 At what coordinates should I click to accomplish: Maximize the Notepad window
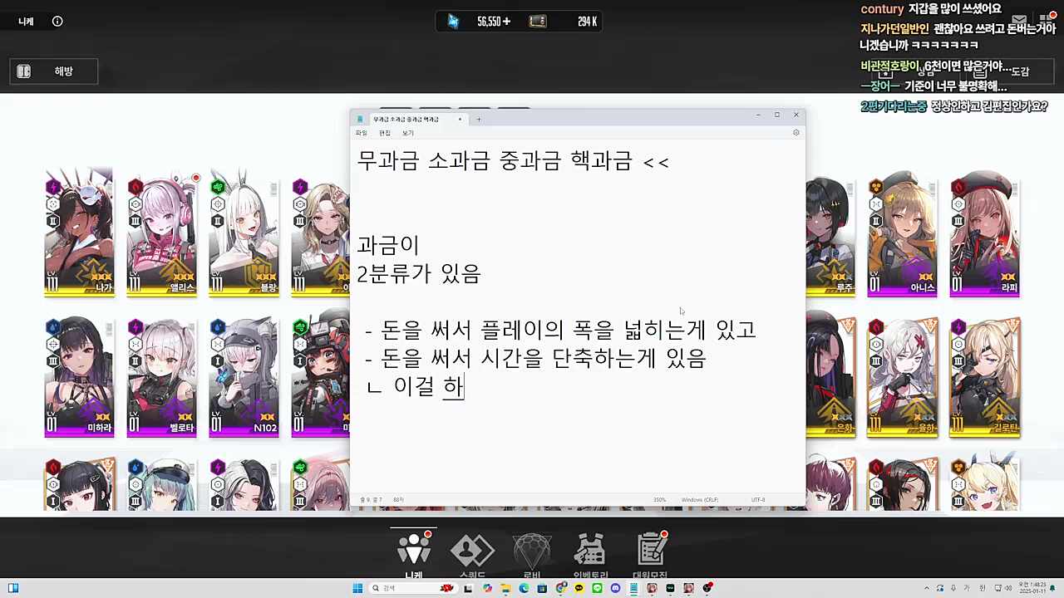click(x=777, y=115)
